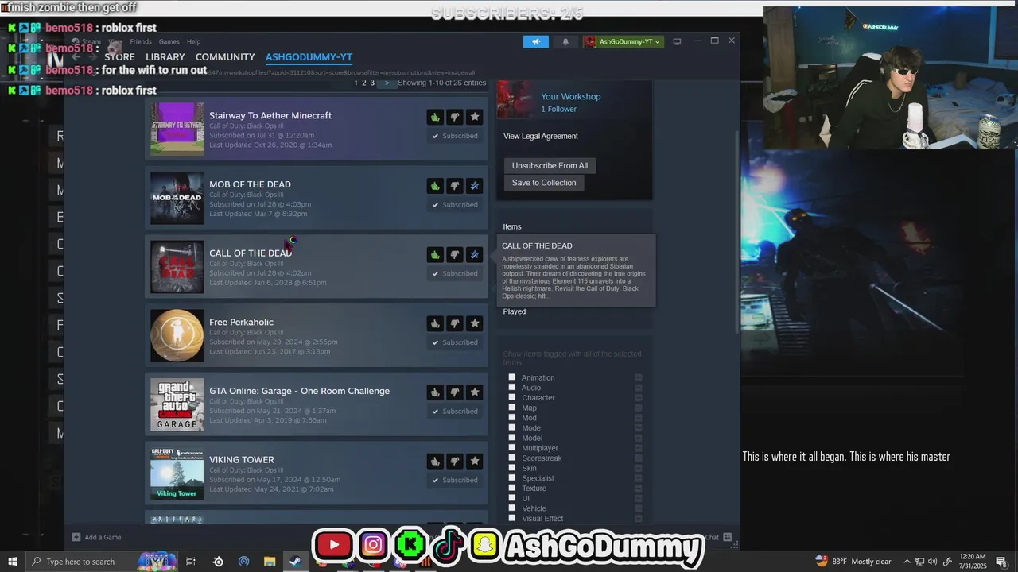Thumbs up MOB OF THE DEAD
The width and height of the screenshot is (1018, 572).
[435, 186]
